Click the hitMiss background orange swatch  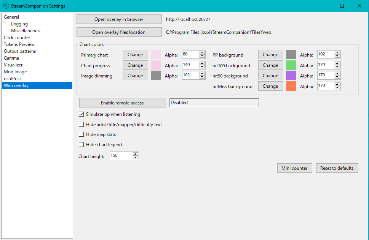coord(291,86)
